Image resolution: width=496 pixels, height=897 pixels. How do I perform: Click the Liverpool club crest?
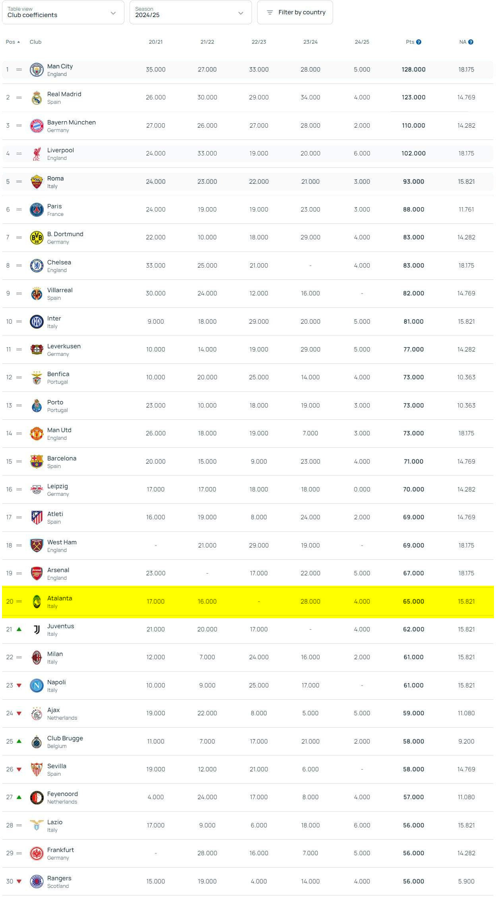pyautogui.click(x=37, y=153)
